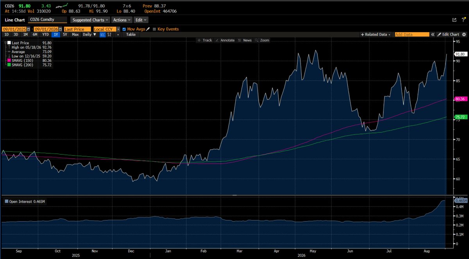
Task: Collapse side panel with double chevron
Action: tap(433, 34)
